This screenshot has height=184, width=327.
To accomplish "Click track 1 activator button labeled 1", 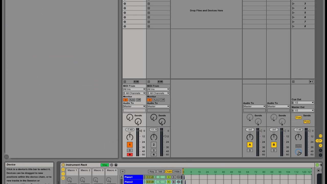I will (130, 145).
